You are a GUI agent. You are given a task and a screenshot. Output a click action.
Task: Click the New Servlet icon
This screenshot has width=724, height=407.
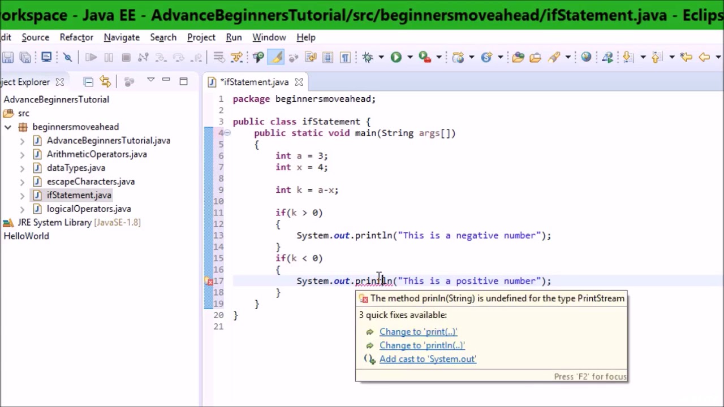coord(486,57)
